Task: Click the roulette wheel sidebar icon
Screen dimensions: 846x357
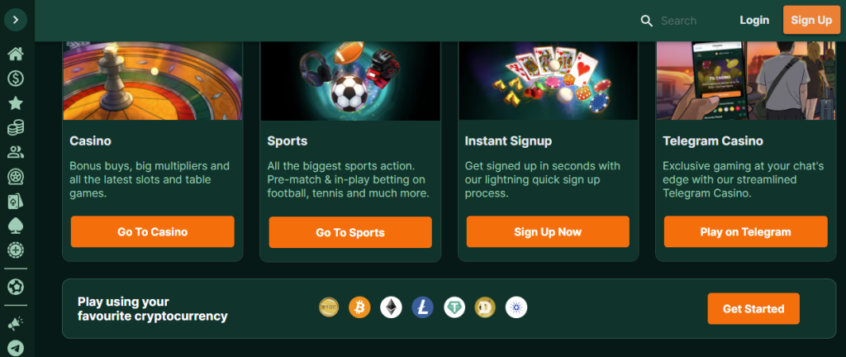Action: (16, 177)
